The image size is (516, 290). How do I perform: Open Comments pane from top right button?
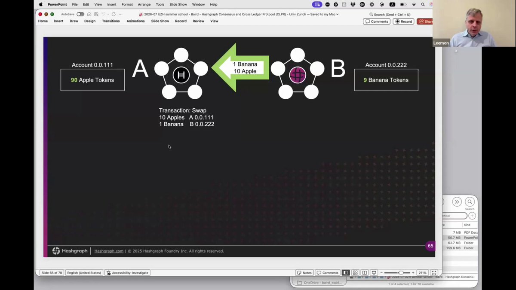tap(377, 21)
